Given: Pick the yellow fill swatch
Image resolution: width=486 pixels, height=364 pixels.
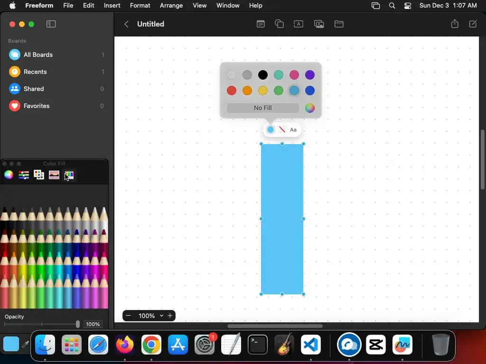Looking at the screenshot, I should 263,91.
